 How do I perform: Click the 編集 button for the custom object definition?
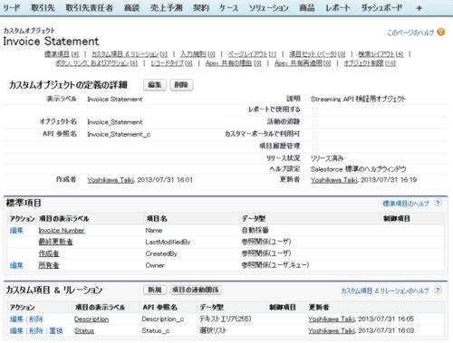point(155,85)
